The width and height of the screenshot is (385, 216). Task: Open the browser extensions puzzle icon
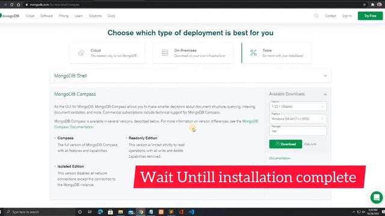pos(372,5)
